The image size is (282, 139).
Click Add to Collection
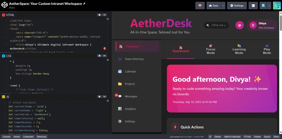tap(232, 137)
